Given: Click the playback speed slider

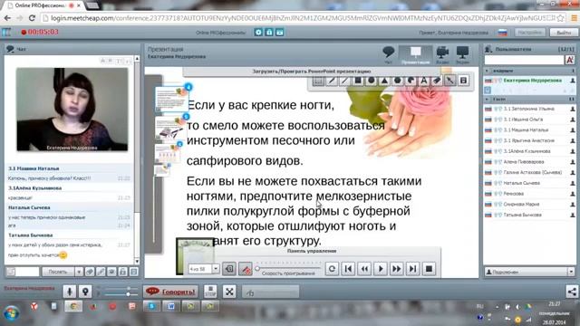Looking at the screenshot, I should click(x=288, y=268).
